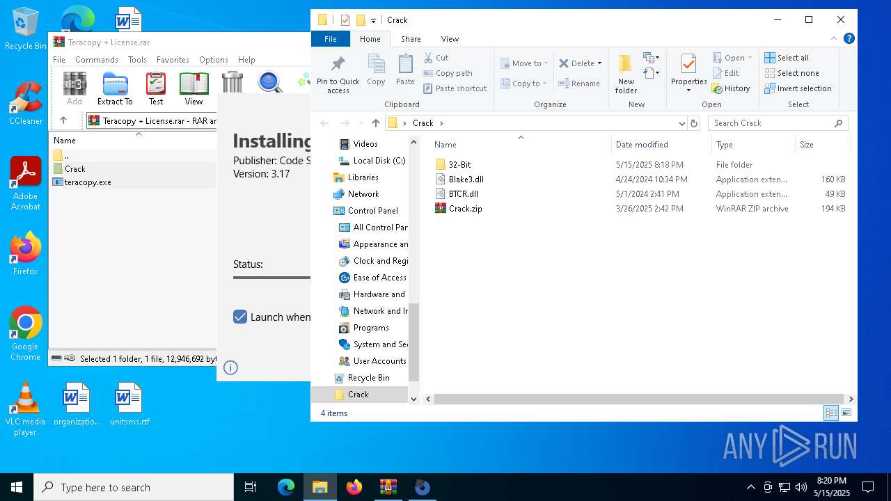Click navigation pane scroll down arrow
Image resolution: width=891 pixels, height=501 pixels.
[413, 399]
